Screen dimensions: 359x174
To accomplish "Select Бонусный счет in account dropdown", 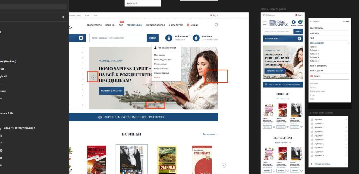I will click(161, 68).
